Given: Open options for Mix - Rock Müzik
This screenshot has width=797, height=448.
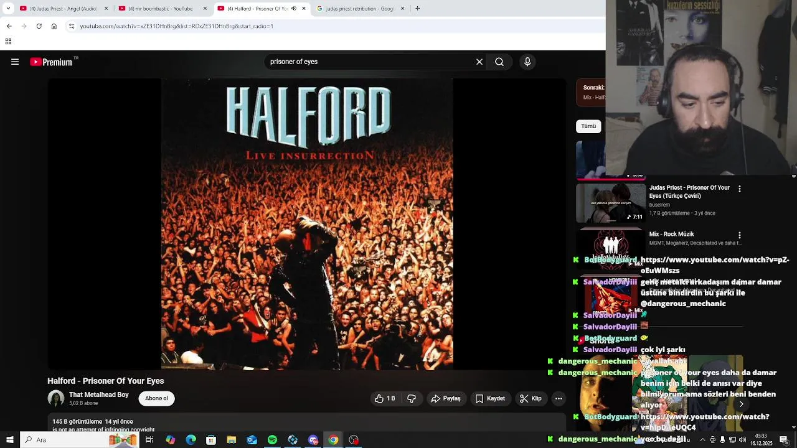Looking at the screenshot, I should point(740,235).
